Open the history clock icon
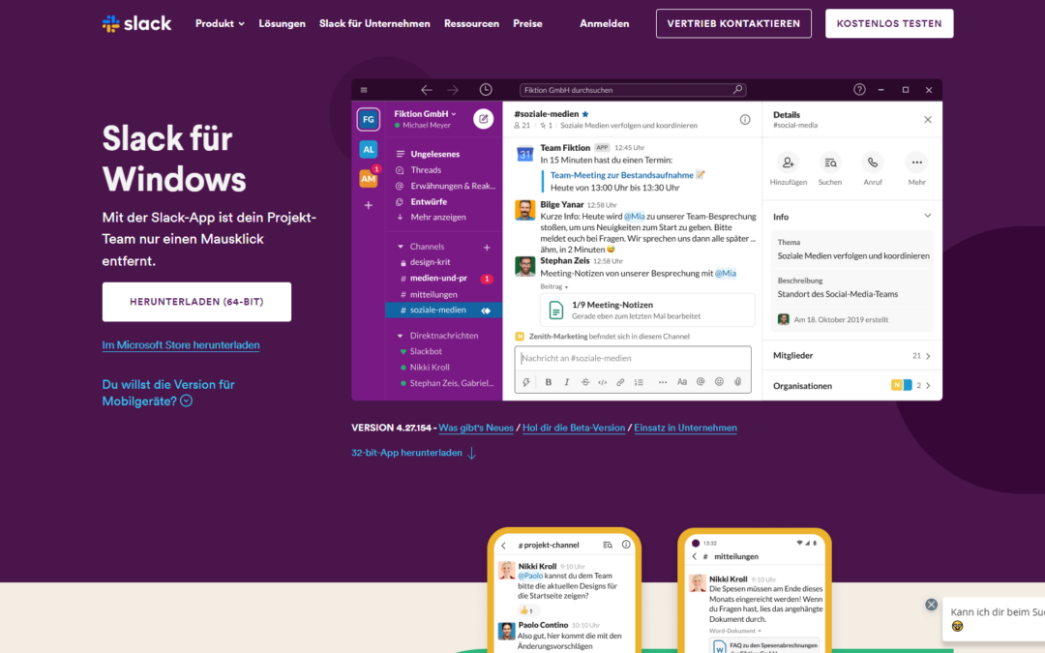This screenshot has height=653, width=1045. [486, 89]
